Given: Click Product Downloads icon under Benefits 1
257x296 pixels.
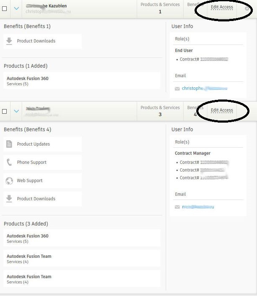Looking at the screenshot, I should tap(9, 41).
